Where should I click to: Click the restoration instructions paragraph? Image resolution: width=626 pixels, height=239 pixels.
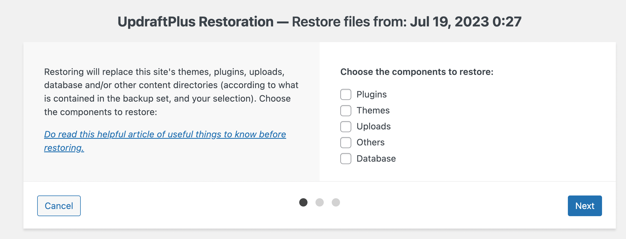coord(171,91)
